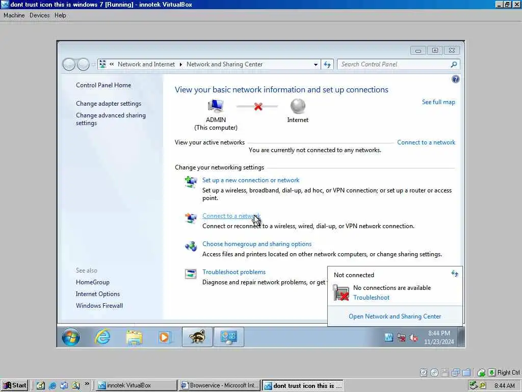Go forward with the Forward arrow button

[83, 64]
